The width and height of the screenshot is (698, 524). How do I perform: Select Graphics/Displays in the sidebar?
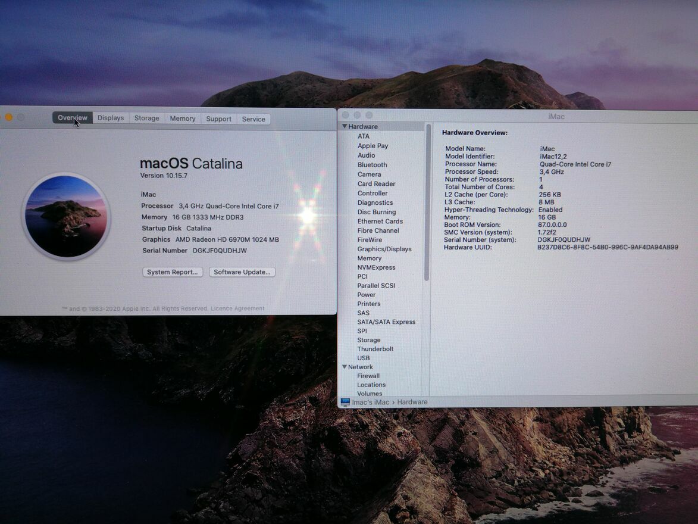[384, 249]
